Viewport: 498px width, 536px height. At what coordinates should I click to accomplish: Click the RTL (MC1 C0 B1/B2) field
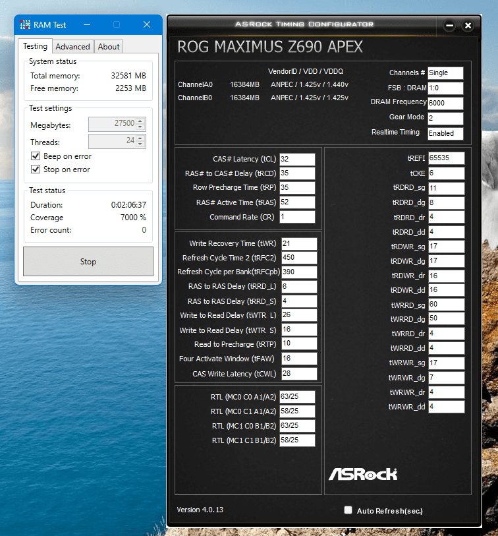297,426
